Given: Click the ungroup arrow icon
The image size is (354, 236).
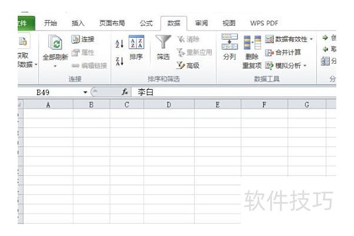Looking at the screenshot, I should tap(325, 49).
